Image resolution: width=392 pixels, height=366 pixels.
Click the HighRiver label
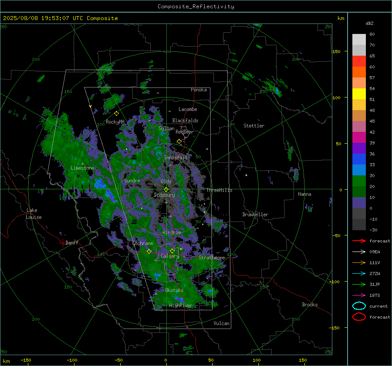[x=181, y=306]
